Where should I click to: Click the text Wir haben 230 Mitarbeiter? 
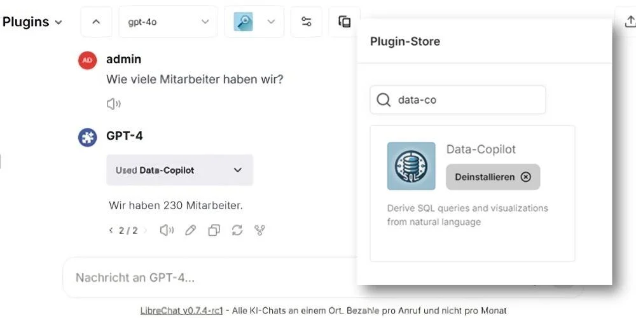(x=176, y=205)
